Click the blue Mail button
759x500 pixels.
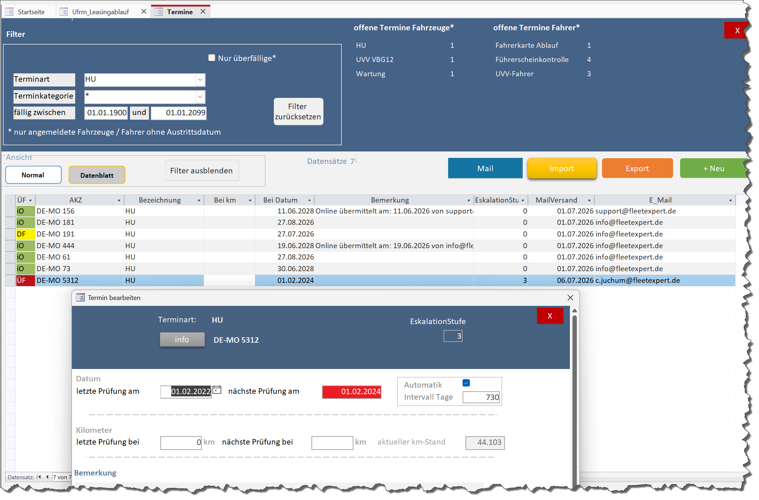[485, 168]
